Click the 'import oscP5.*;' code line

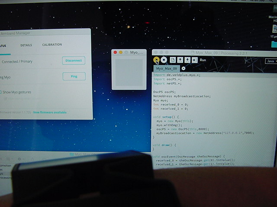coord(167,79)
